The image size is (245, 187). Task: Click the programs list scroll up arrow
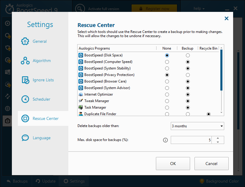point(221,48)
